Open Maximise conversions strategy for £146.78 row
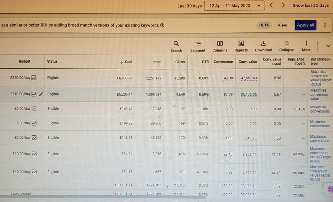The width and height of the screenshot is (333, 202). (320, 138)
